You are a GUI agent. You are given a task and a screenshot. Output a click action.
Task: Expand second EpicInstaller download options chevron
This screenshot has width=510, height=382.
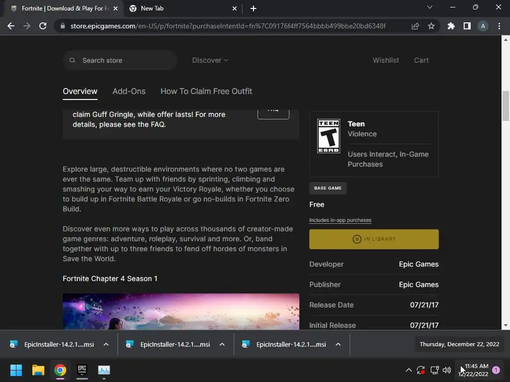click(x=222, y=344)
